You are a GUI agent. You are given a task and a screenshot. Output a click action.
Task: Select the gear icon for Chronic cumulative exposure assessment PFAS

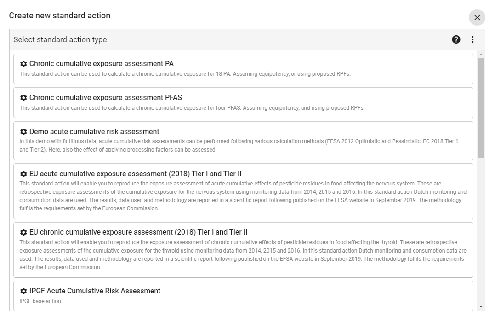pyautogui.click(x=24, y=97)
